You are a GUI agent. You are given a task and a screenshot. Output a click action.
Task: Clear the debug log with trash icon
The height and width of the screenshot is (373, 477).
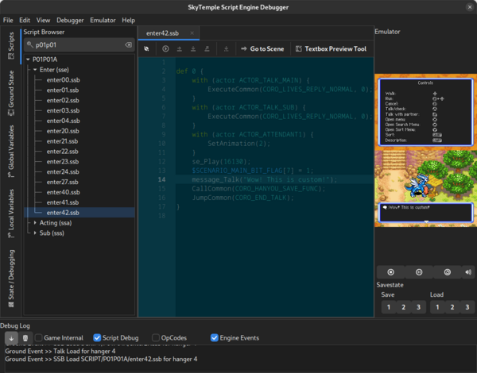[25, 338]
